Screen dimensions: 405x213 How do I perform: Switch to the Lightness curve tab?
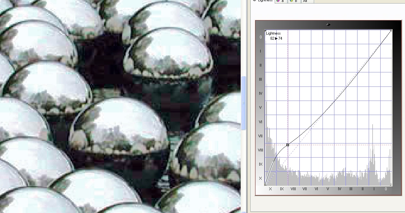tap(263, 1)
